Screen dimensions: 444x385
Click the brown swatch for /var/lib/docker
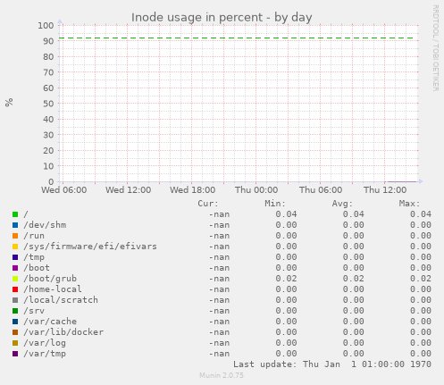[15, 332]
